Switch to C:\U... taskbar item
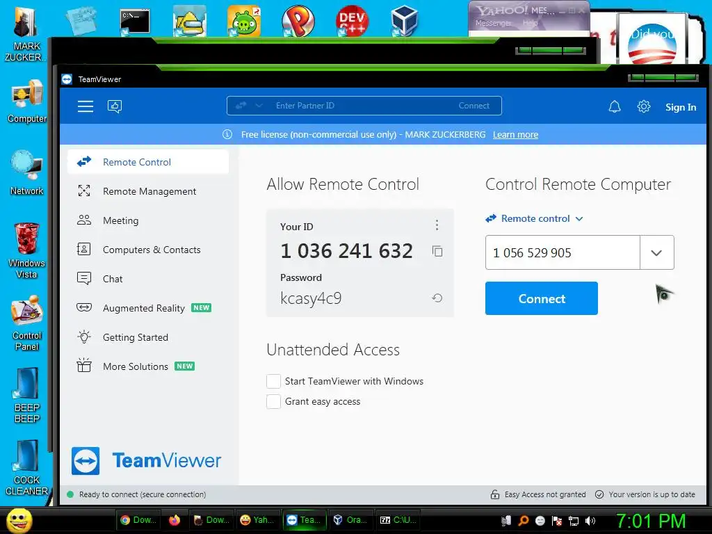Viewport: 712px width, 534px height. coord(398,520)
